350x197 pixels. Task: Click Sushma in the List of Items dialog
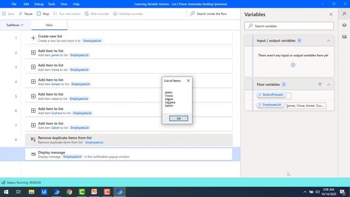point(170,102)
